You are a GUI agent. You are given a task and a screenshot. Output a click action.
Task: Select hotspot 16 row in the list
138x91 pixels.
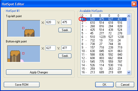[x=104, y=72]
